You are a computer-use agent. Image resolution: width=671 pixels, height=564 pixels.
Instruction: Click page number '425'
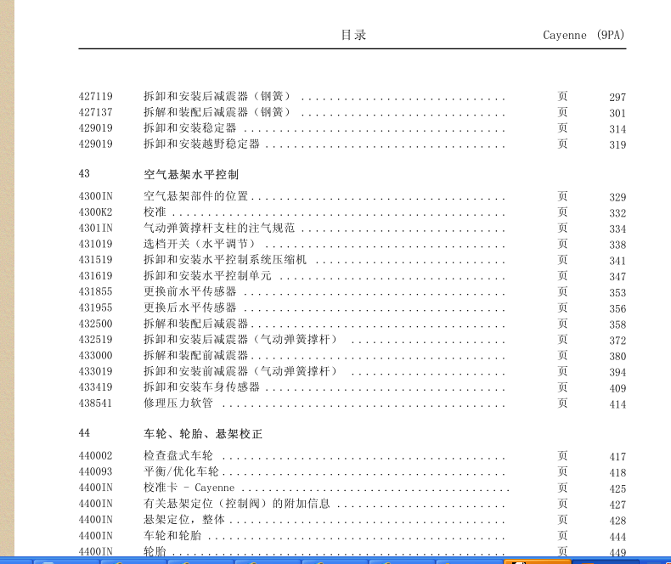pos(617,489)
